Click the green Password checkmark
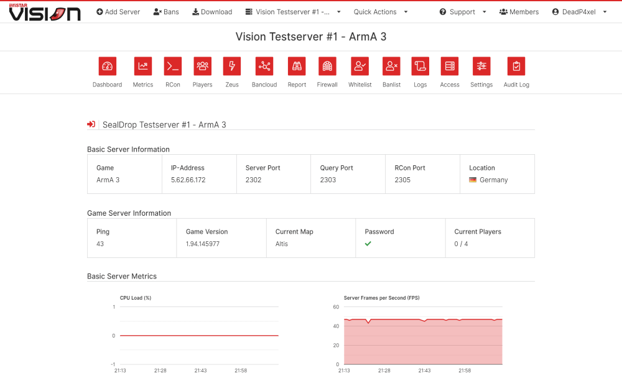 pyautogui.click(x=368, y=244)
